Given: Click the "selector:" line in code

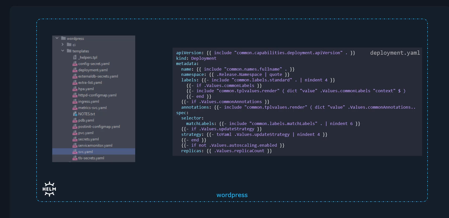Looking at the screenshot, I should coord(192,118).
